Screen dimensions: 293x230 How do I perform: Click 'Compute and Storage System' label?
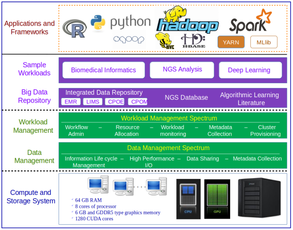[31, 197]
